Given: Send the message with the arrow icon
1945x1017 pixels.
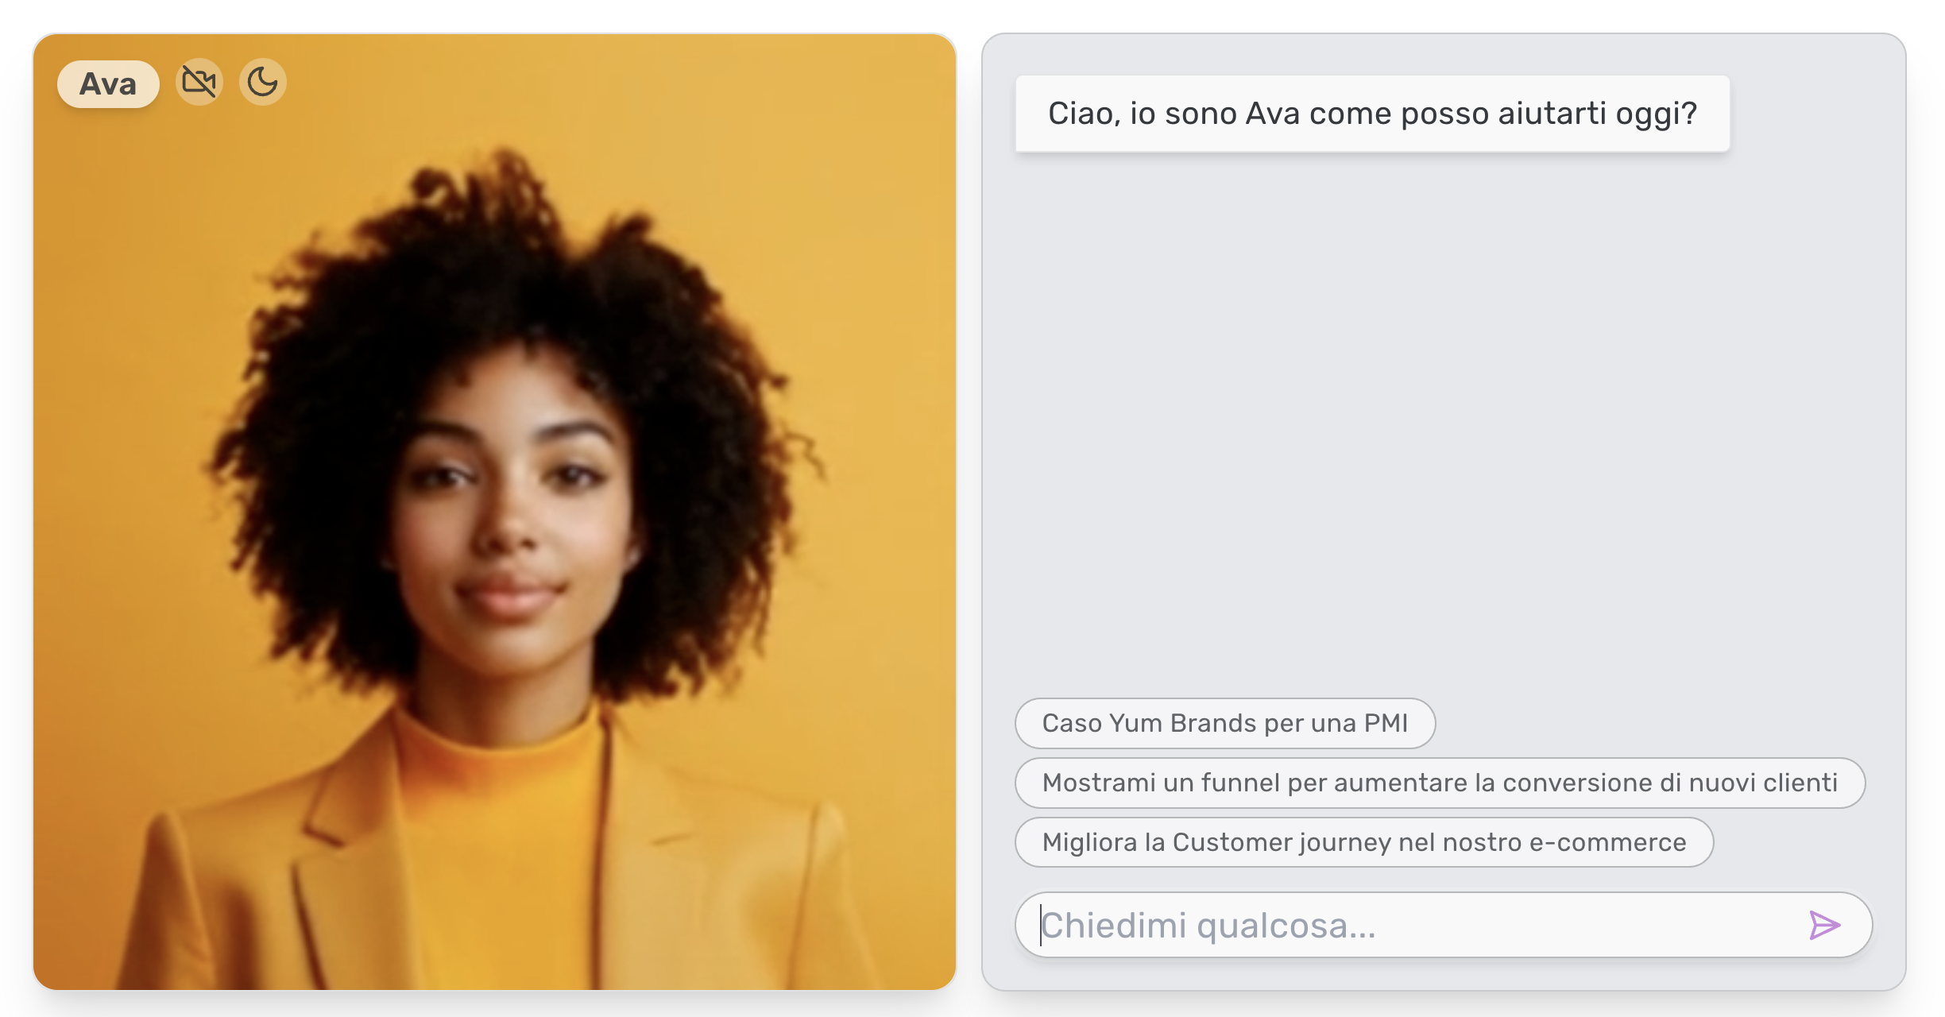Looking at the screenshot, I should click(1824, 925).
